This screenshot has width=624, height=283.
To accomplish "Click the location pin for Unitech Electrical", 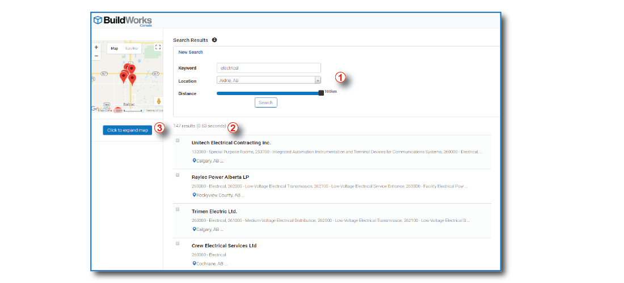I will [x=194, y=161].
